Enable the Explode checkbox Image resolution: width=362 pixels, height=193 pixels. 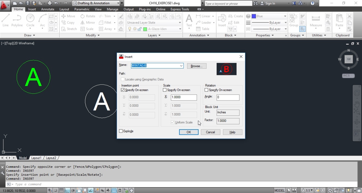click(x=121, y=131)
